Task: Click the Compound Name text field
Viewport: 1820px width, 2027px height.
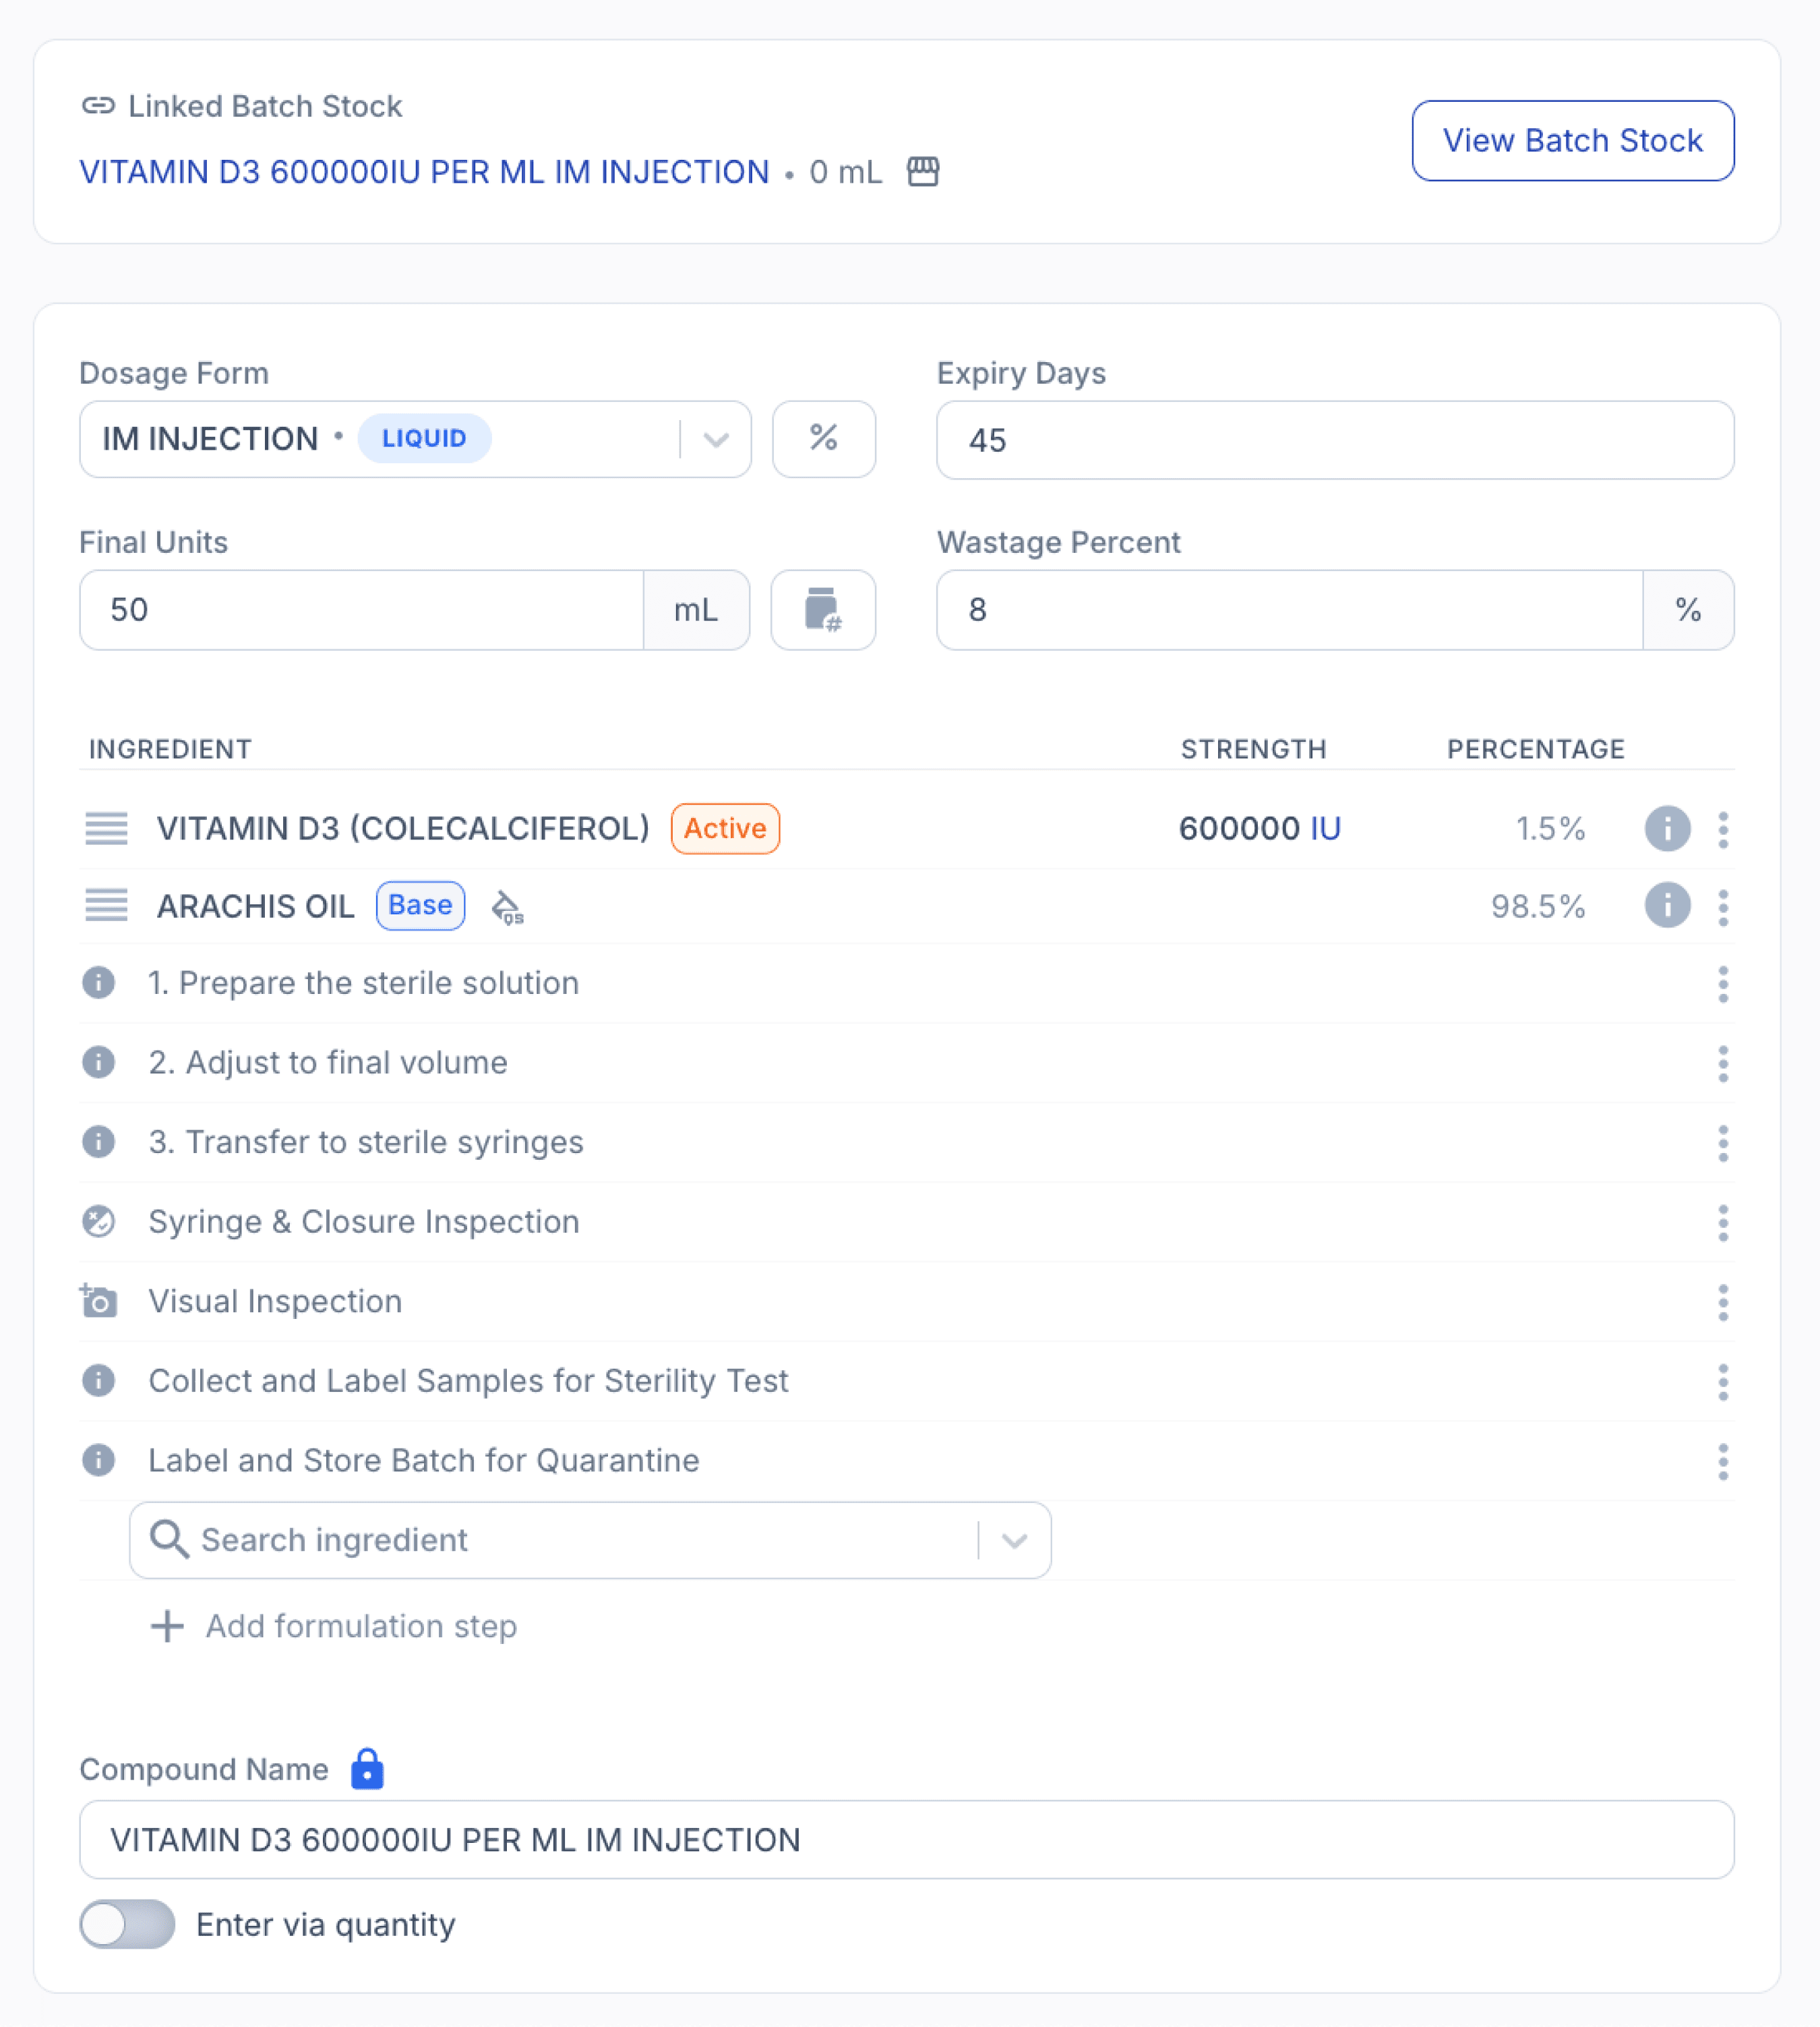Action: coord(906,1840)
